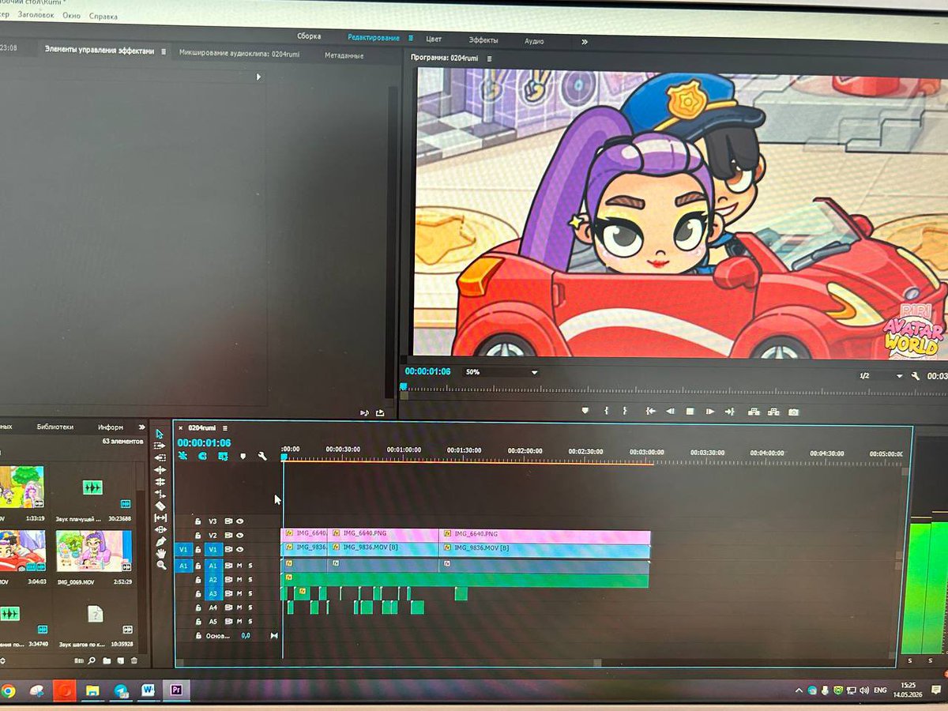The image size is (948, 711).
Task: Toggle insert sequences as nests
Action: click(x=183, y=456)
